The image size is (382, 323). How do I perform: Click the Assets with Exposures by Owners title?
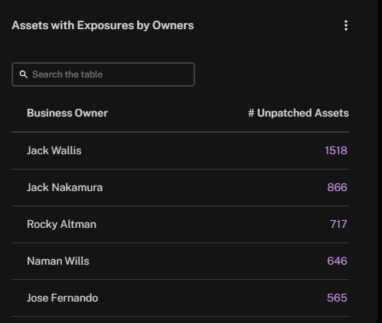103,25
